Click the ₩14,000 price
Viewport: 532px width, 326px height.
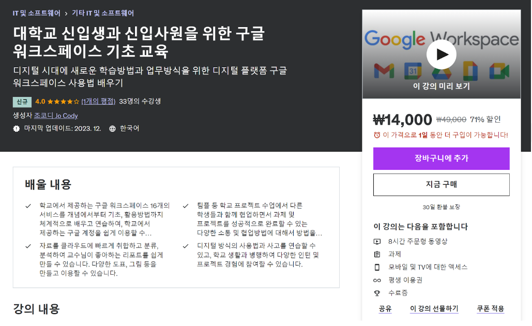click(x=402, y=120)
